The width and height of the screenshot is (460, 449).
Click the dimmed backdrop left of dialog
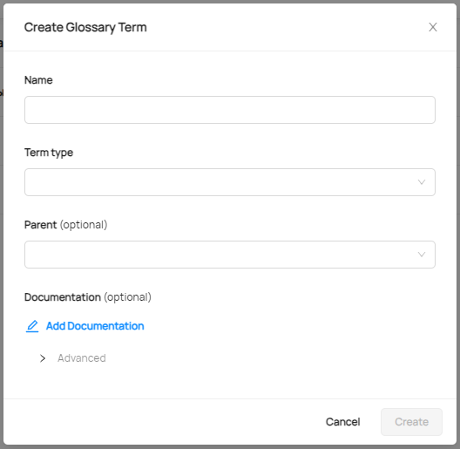2,224
